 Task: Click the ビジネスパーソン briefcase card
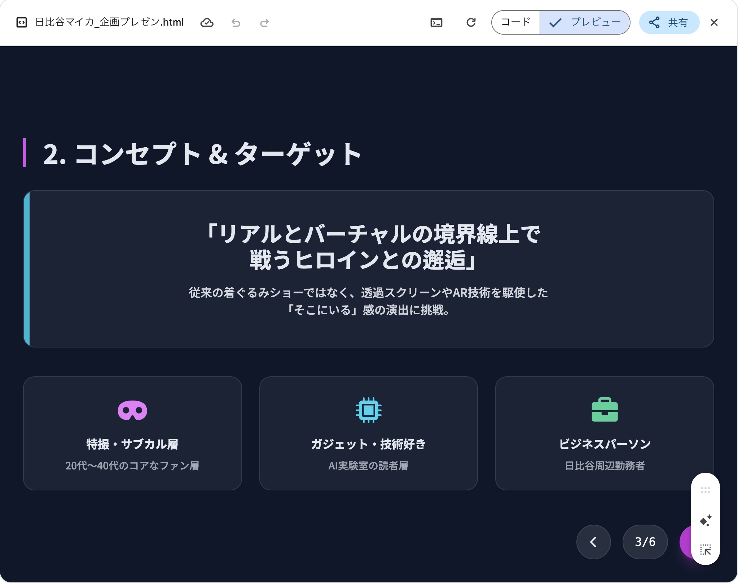(604, 433)
